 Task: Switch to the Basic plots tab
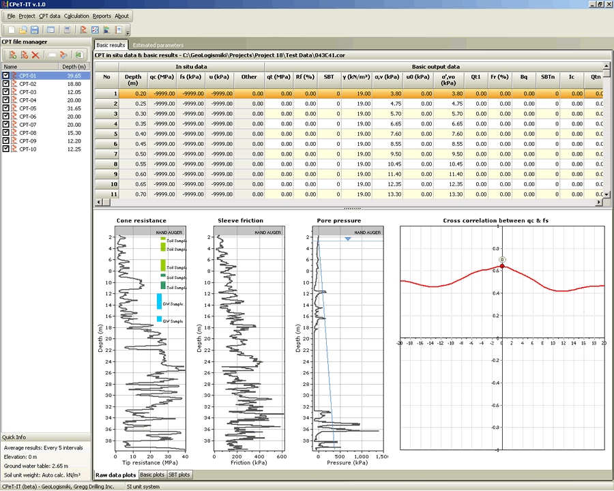(x=152, y=475)
